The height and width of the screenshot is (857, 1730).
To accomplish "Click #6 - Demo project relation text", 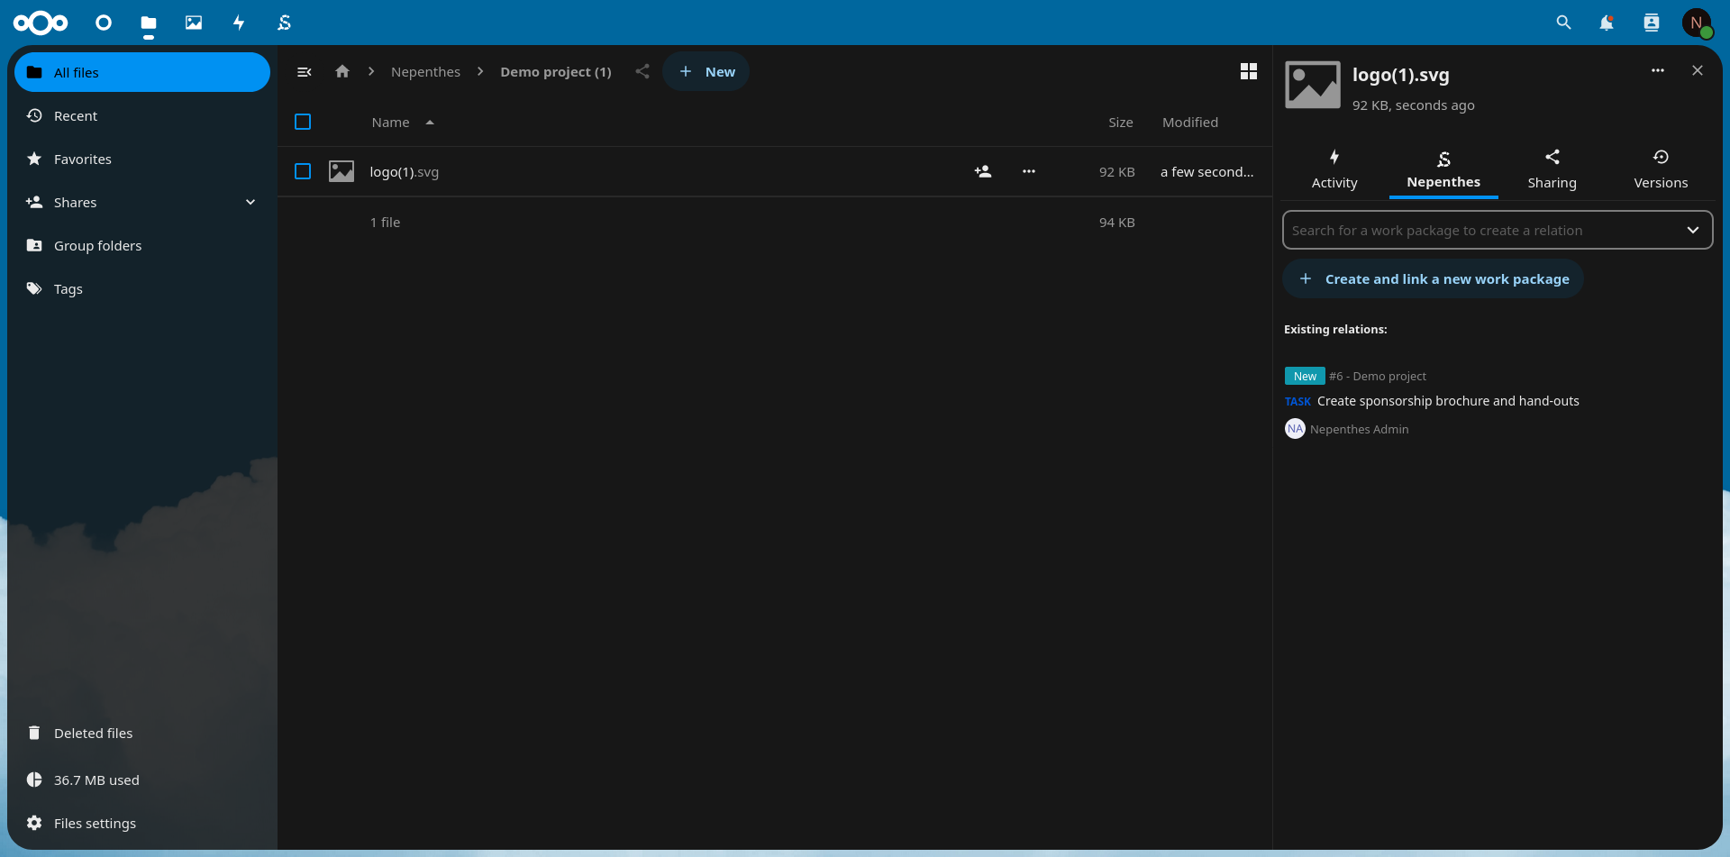I will click(1378, 376).
